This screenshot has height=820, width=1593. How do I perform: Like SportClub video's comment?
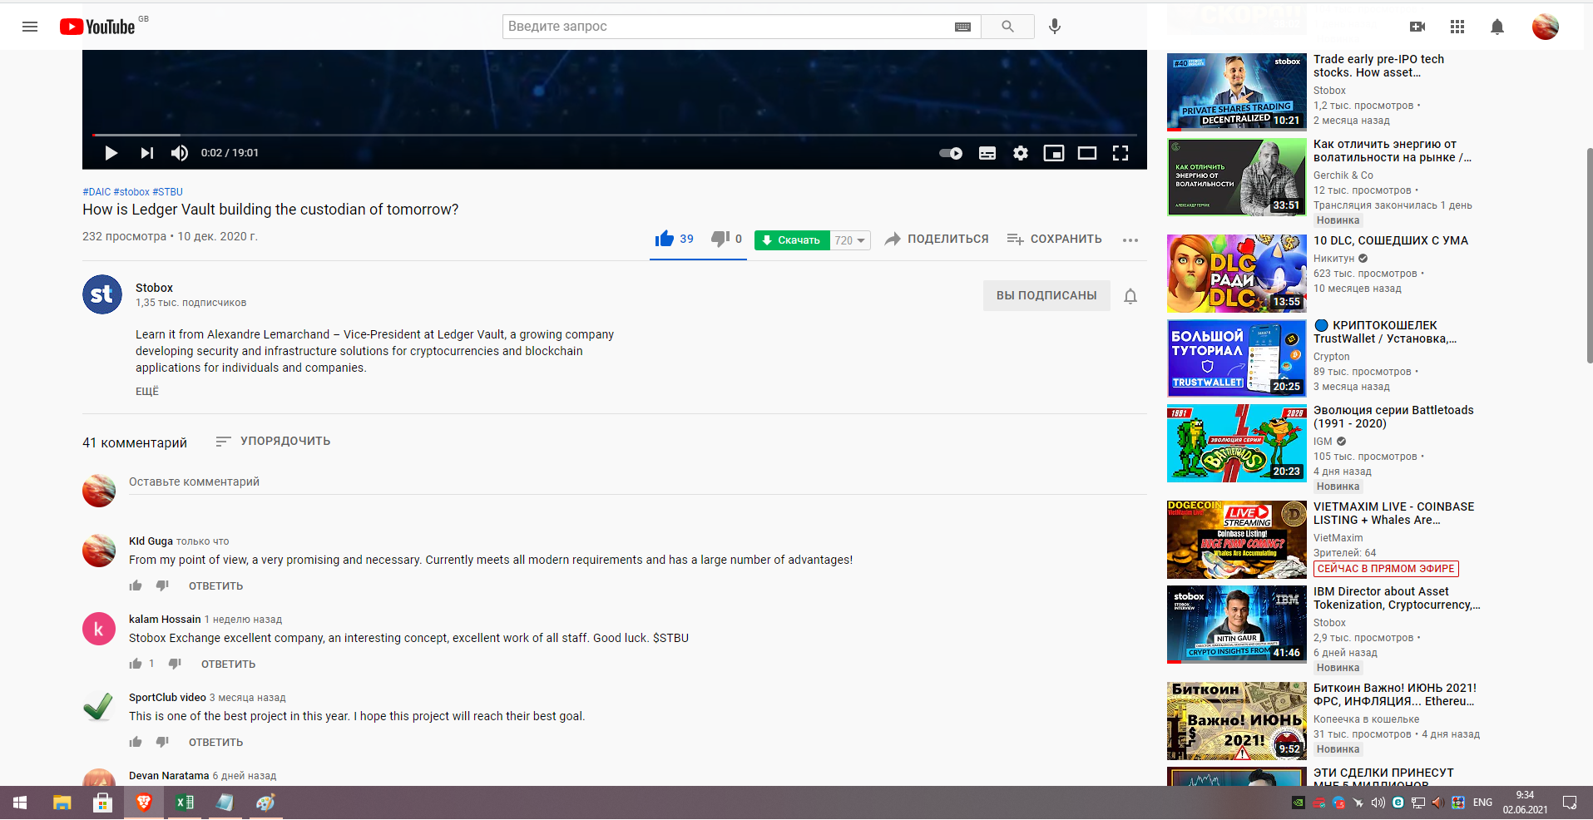pos(136,742)
